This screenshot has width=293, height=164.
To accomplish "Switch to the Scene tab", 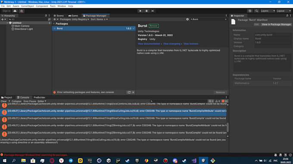I will point(59,15).
